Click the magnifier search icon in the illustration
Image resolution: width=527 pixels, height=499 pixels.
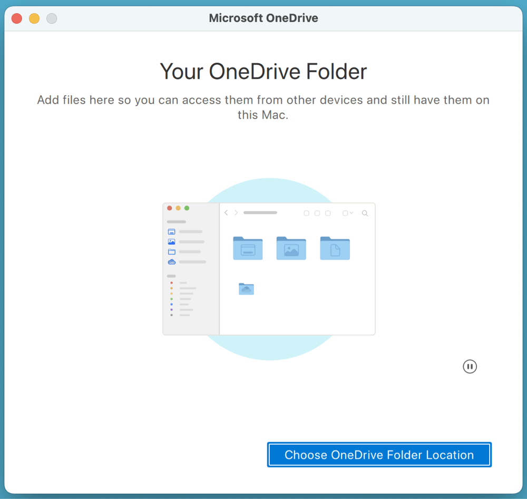click(x=365, y=213)
